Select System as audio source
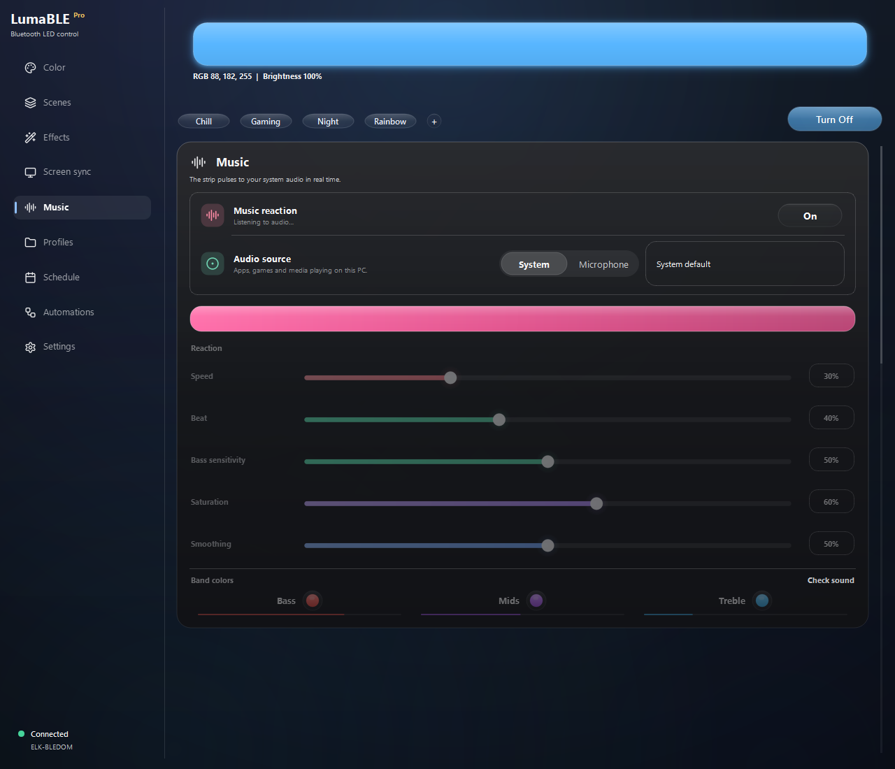 coord(534,264)
